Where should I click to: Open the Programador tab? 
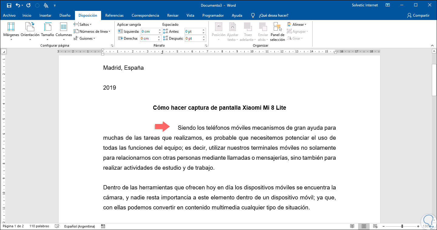(x=213, y=15)
